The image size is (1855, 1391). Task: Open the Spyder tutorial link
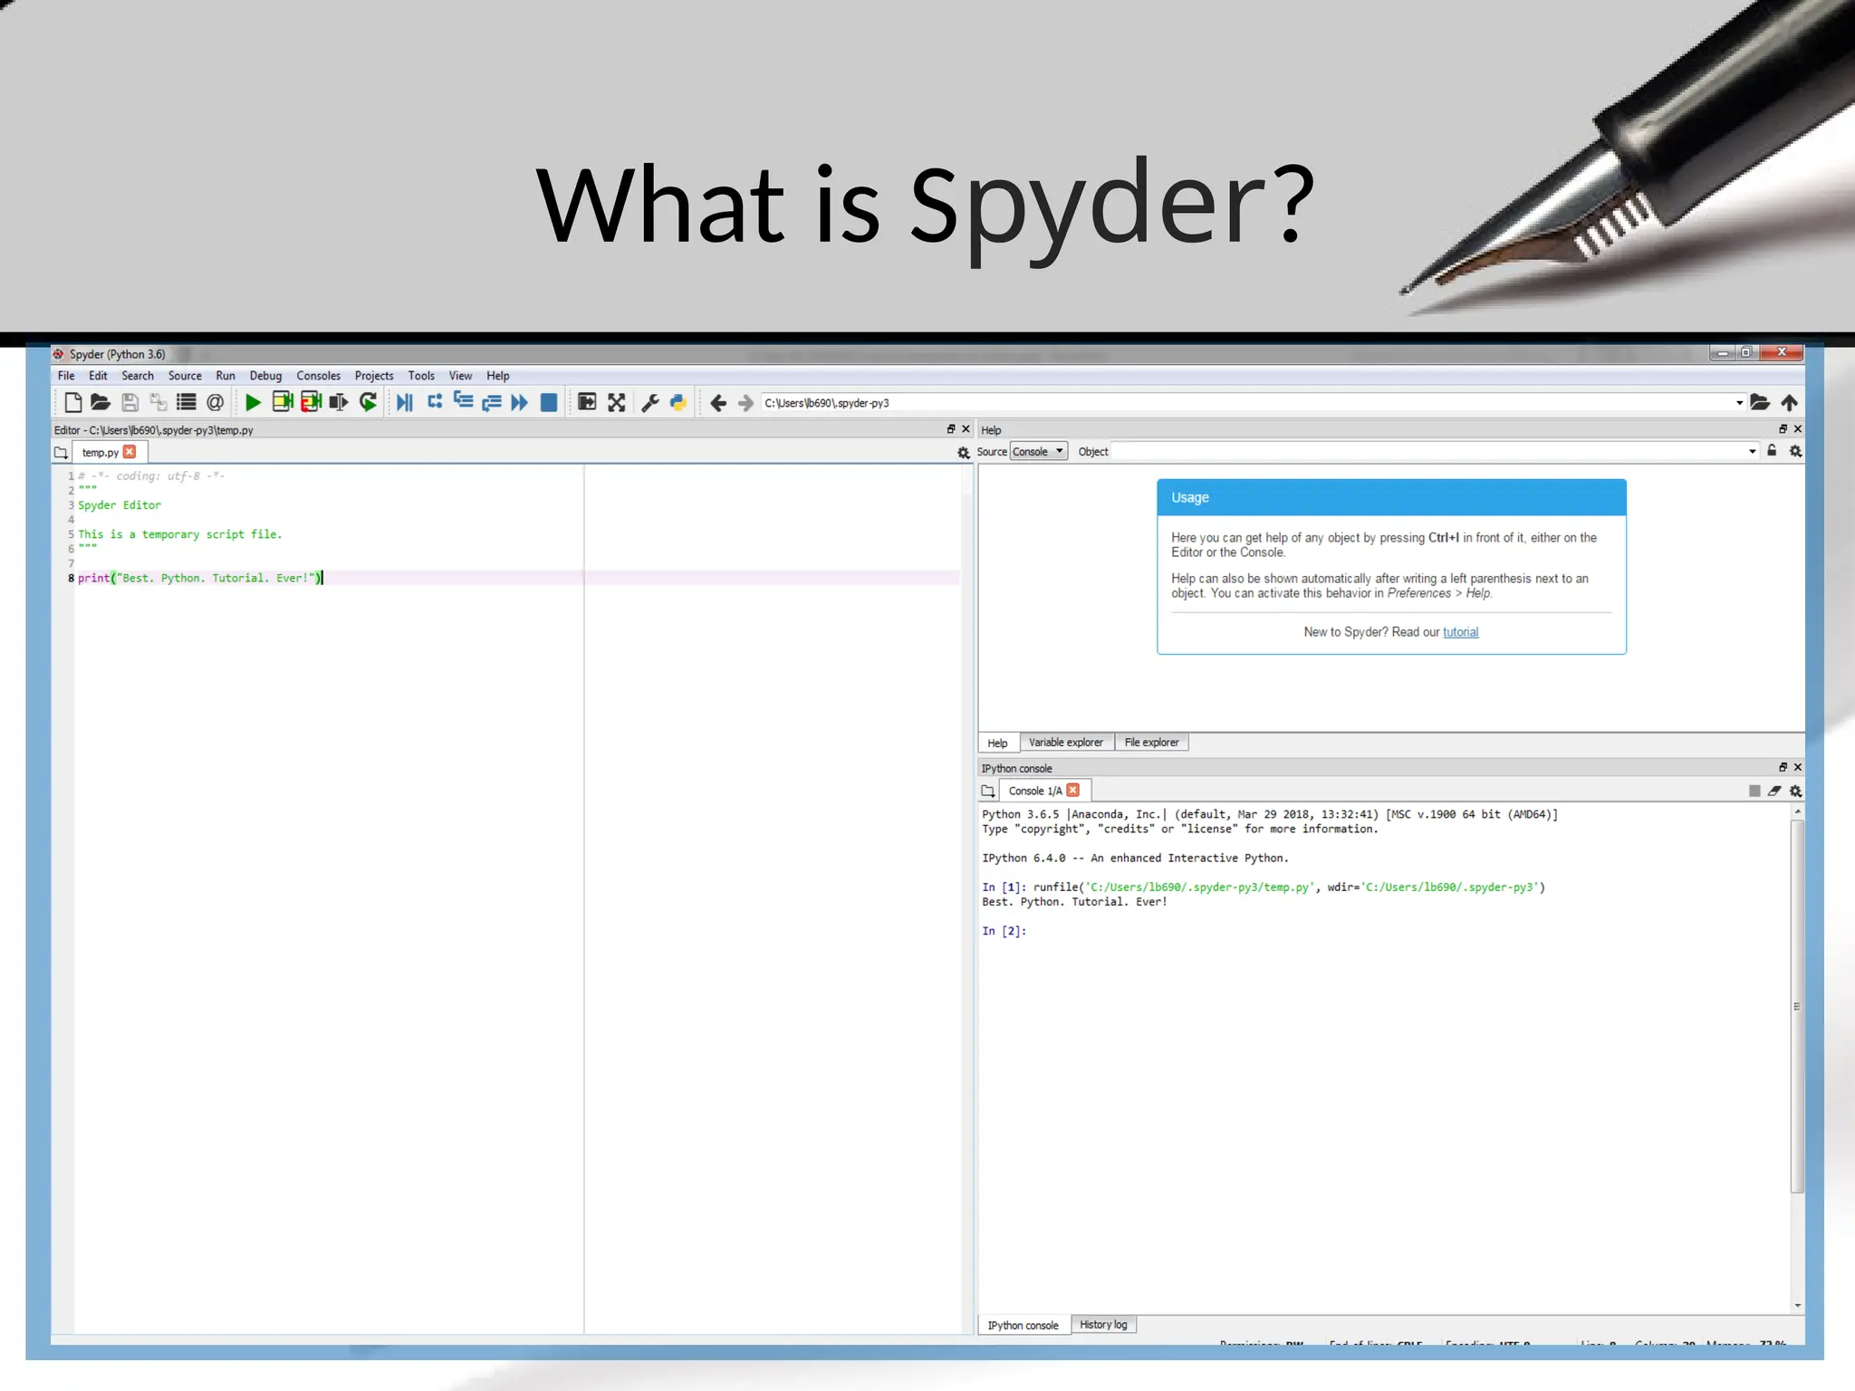pyautogui.click(x=1460, y=632)
